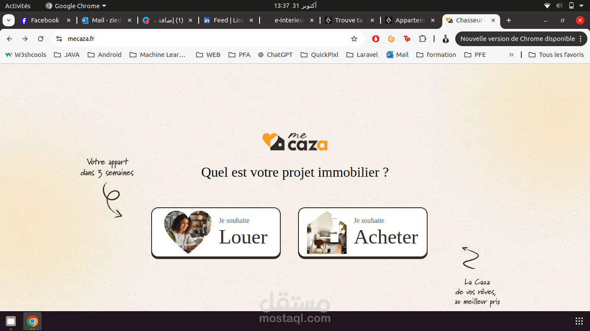Open the Chrome three-dot menu

pos(580,39)
